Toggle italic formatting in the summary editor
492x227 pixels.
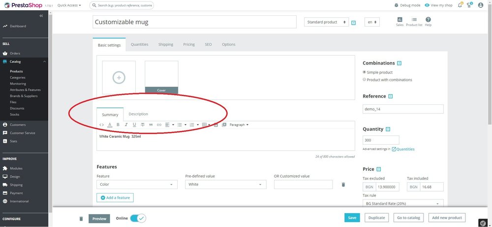pos(126,125)
